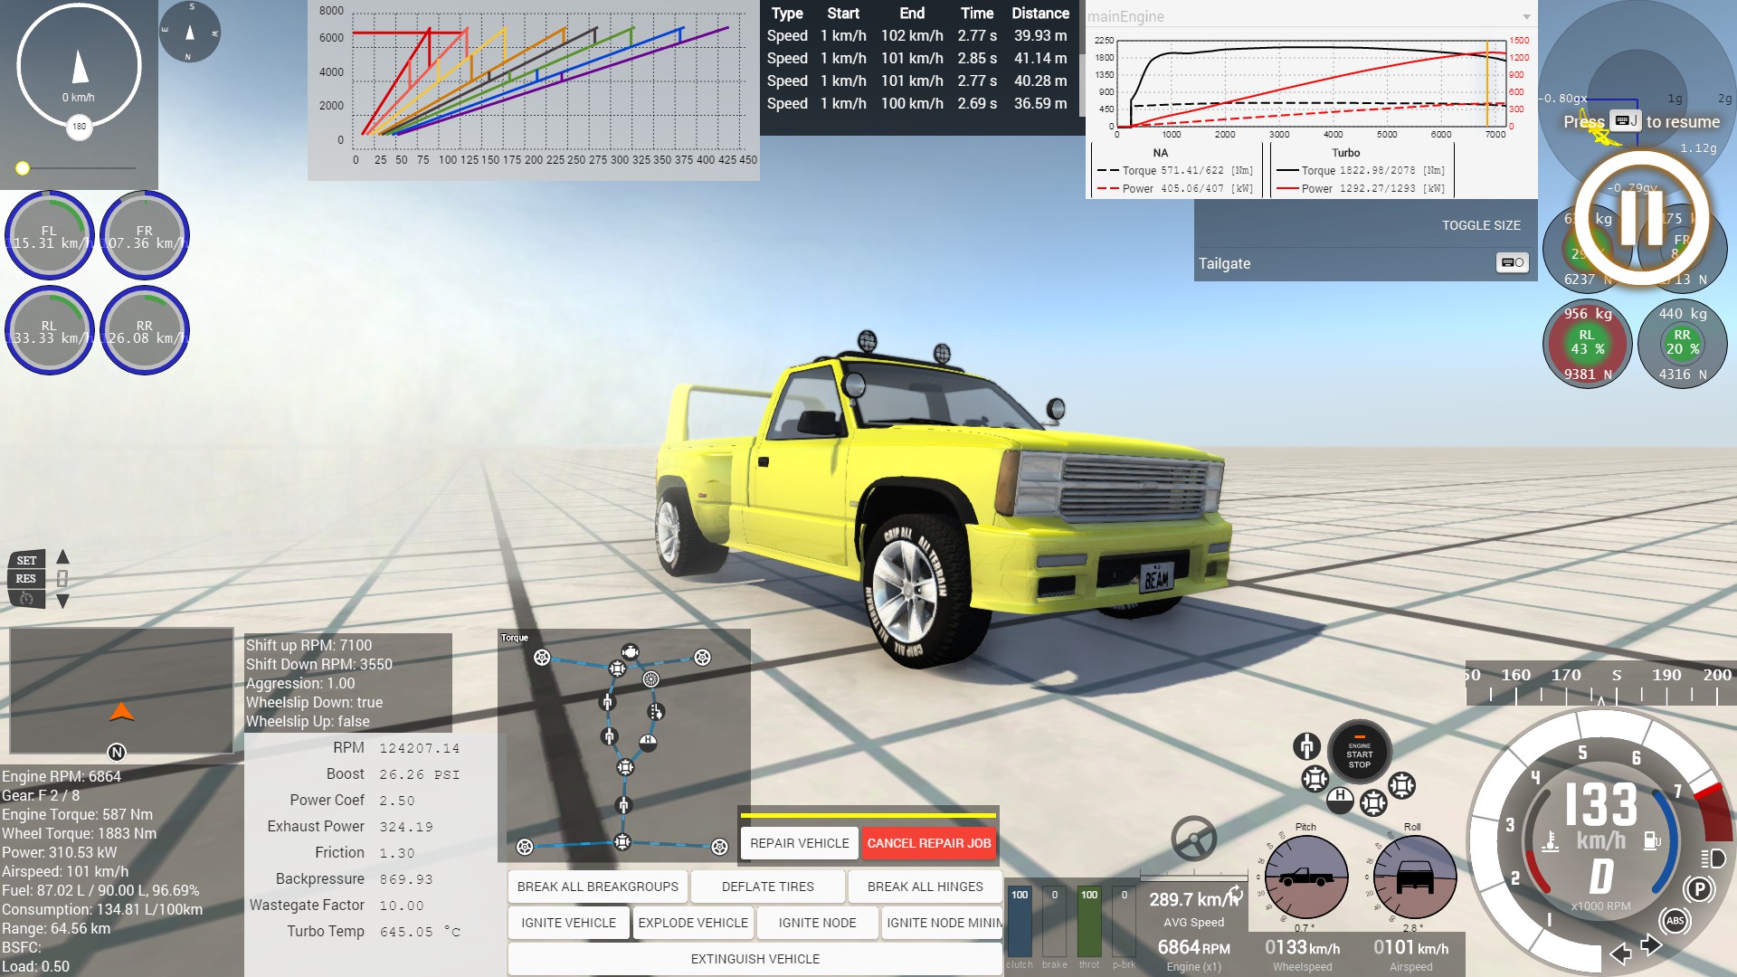Click the ABS indicator icon
Screen dimensions: 1737x977
(x=1675, y=921)
